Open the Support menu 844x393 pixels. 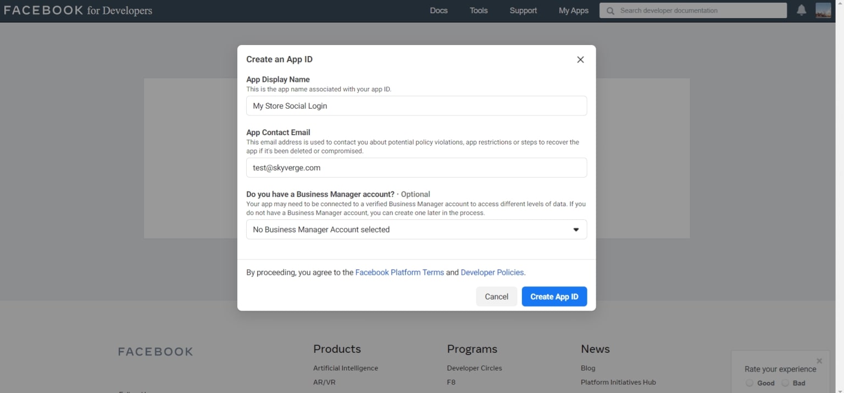pos(523,10)
